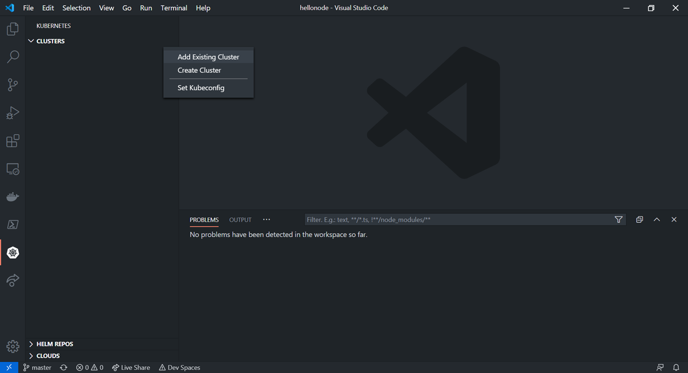Open the View menu
This screenshot has height=373, width=688.
pos(106,8)
